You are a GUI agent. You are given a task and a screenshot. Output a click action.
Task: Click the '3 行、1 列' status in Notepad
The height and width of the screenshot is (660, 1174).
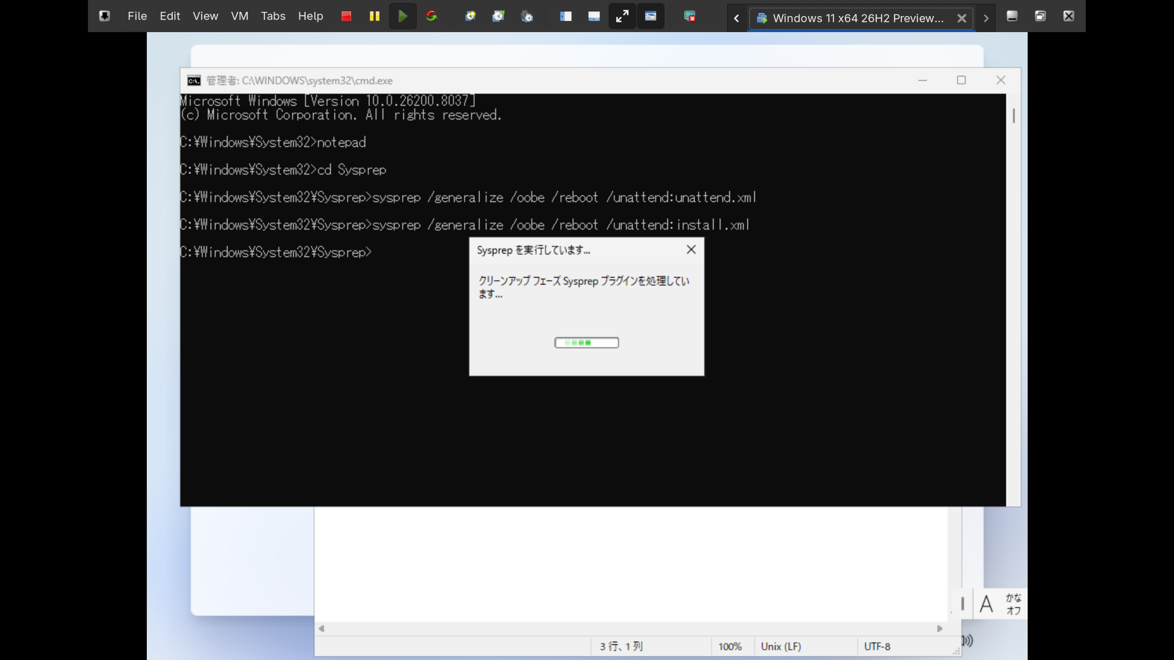pyautogui.click(x=621, y=646)
